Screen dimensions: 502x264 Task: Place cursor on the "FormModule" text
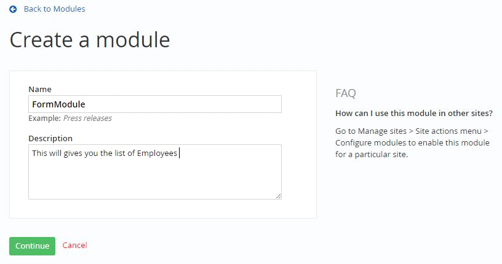[x=58, y=104]
